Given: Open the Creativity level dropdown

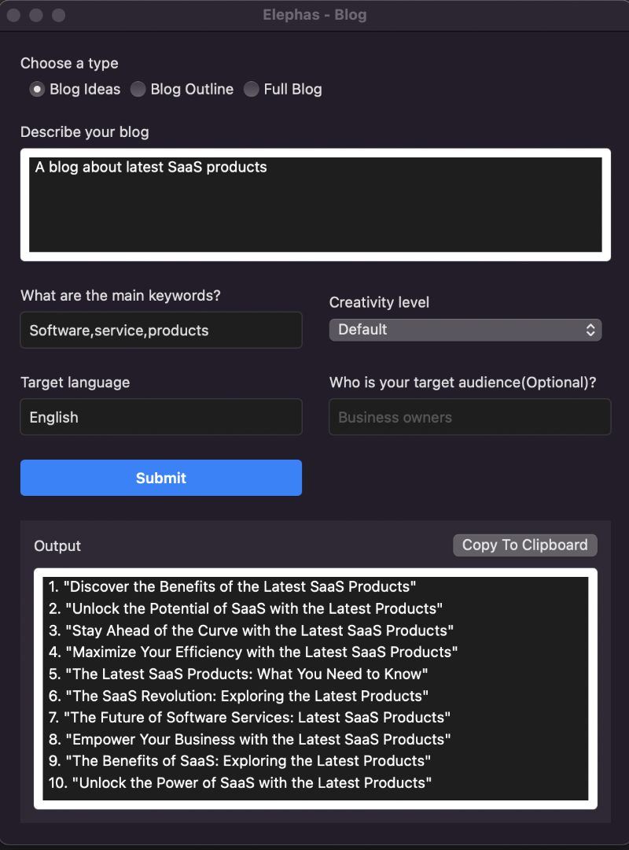Looking at the screenshot, I should 465,330.
